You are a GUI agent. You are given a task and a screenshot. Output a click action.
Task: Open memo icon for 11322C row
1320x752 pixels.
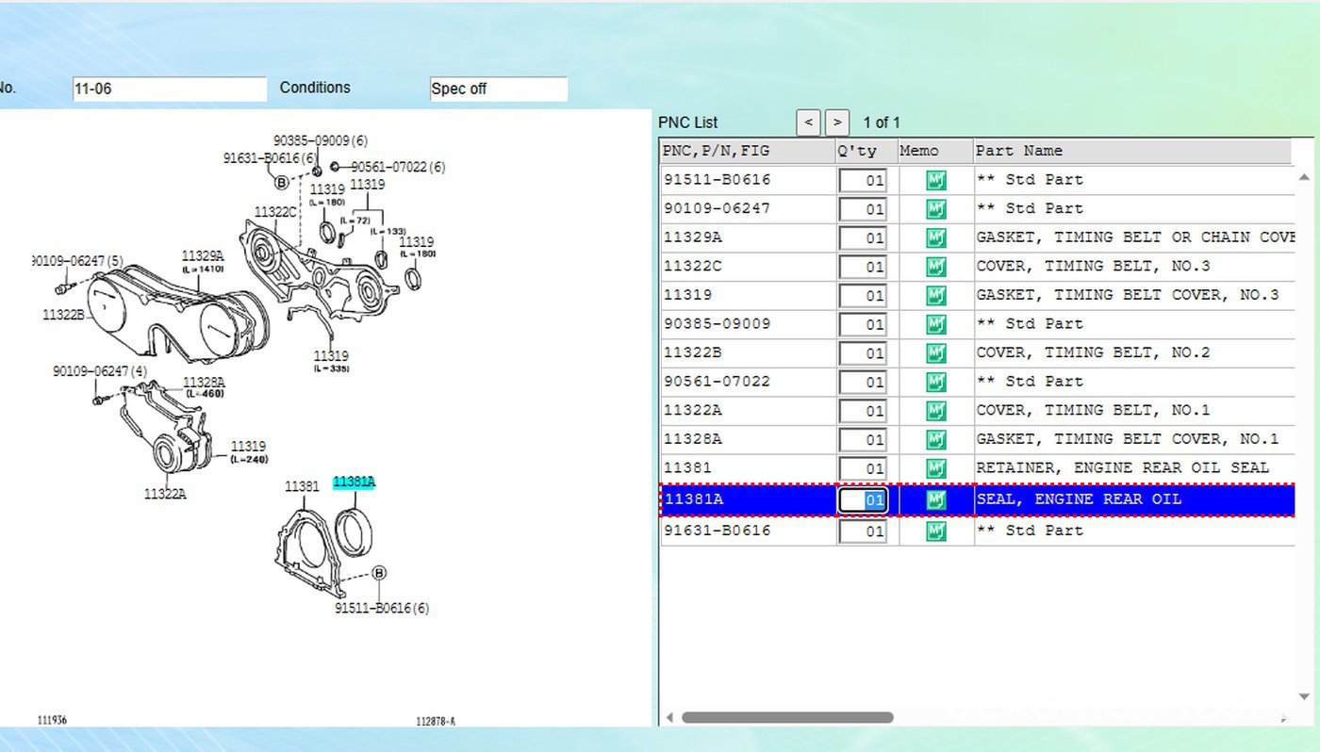(935, 267)
